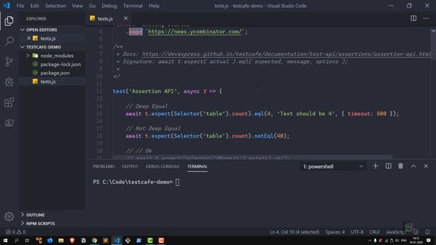Screen dimensions: 436x245
Task: Change language mode via JavaScript entry
Action: pos(396,232)
